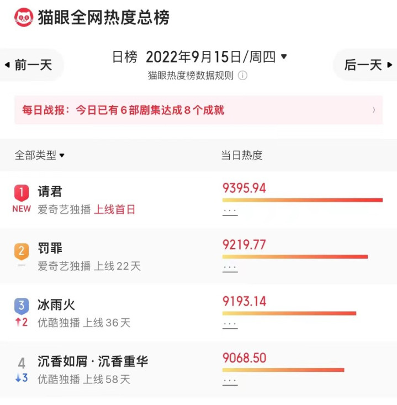
Task: Click the rank 2 orange badge
Action: (21, 251)
